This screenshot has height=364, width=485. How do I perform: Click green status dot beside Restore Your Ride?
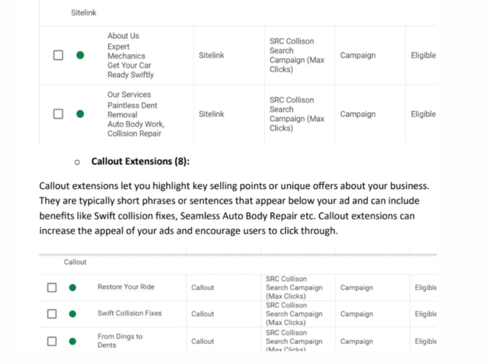73,287
